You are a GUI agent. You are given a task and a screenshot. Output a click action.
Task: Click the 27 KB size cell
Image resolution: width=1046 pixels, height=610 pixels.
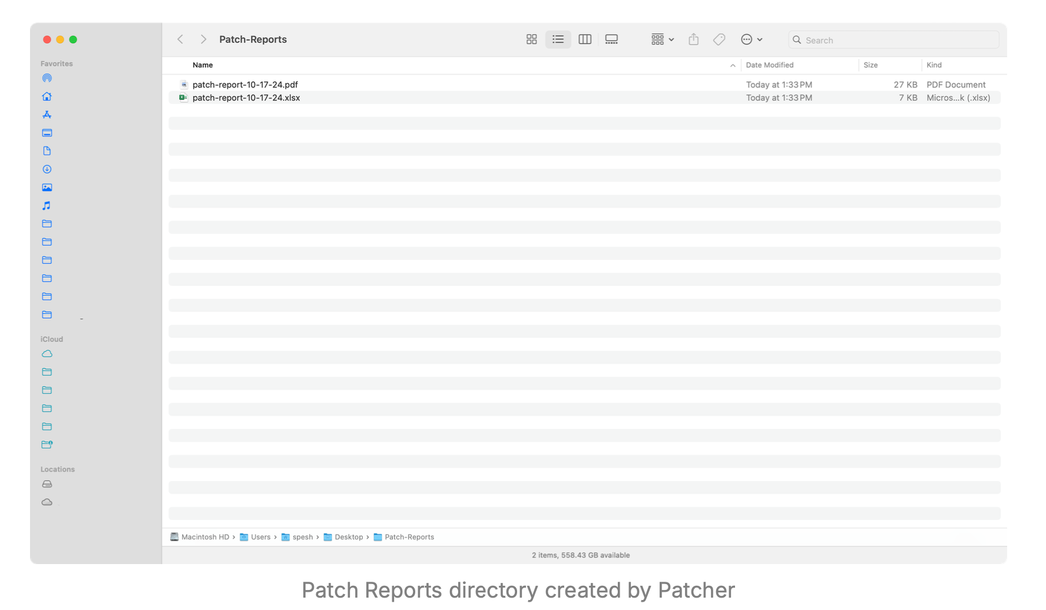click(905, 85)
